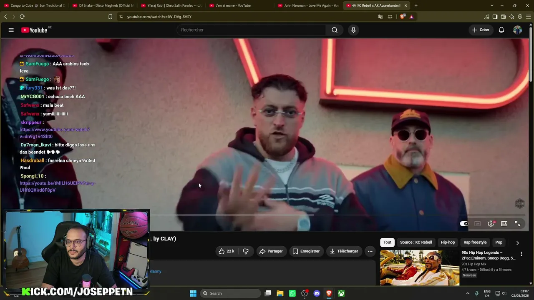534x300 pixels.
Task: Dislike the video with thumbs down
Action: point(246,251)
